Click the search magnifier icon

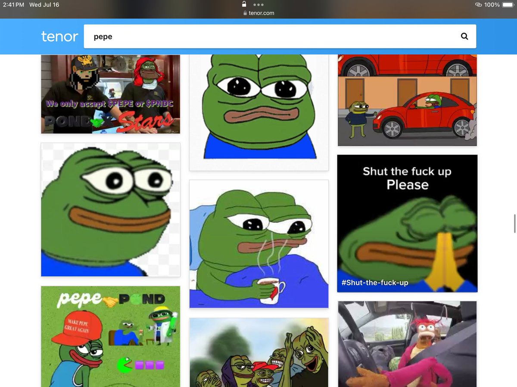[464, 37]
